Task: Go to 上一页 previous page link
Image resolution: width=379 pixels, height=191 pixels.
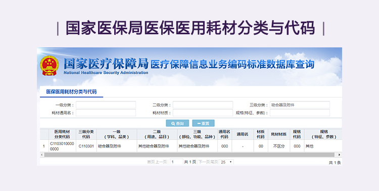Action: click(161, 162)
